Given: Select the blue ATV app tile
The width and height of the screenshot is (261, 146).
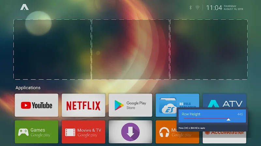Looking at the screenshot, I should [224, 101].
